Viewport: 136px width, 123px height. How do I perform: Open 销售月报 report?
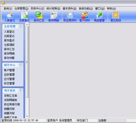[9, 113]
